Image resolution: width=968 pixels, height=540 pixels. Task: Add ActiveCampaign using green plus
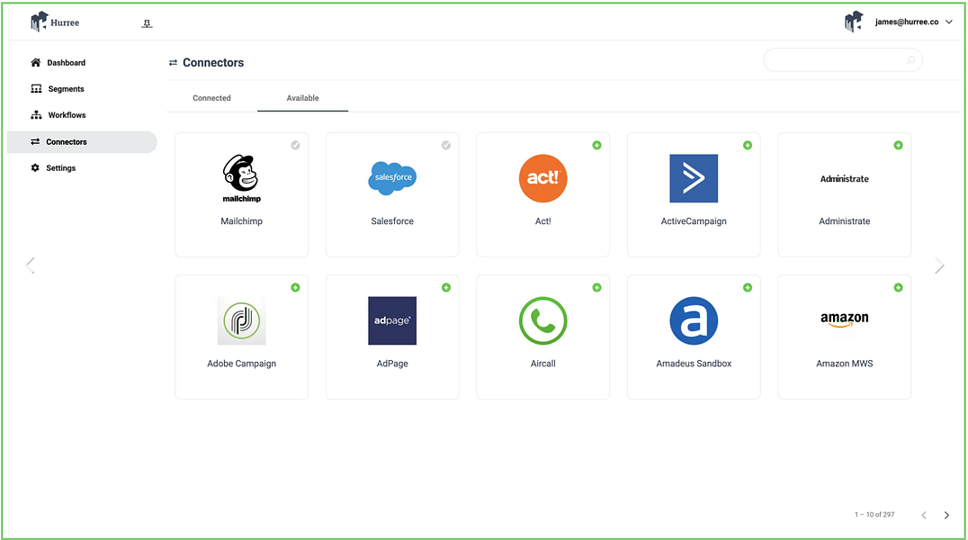pyautogui.click(x=748, y=145)
